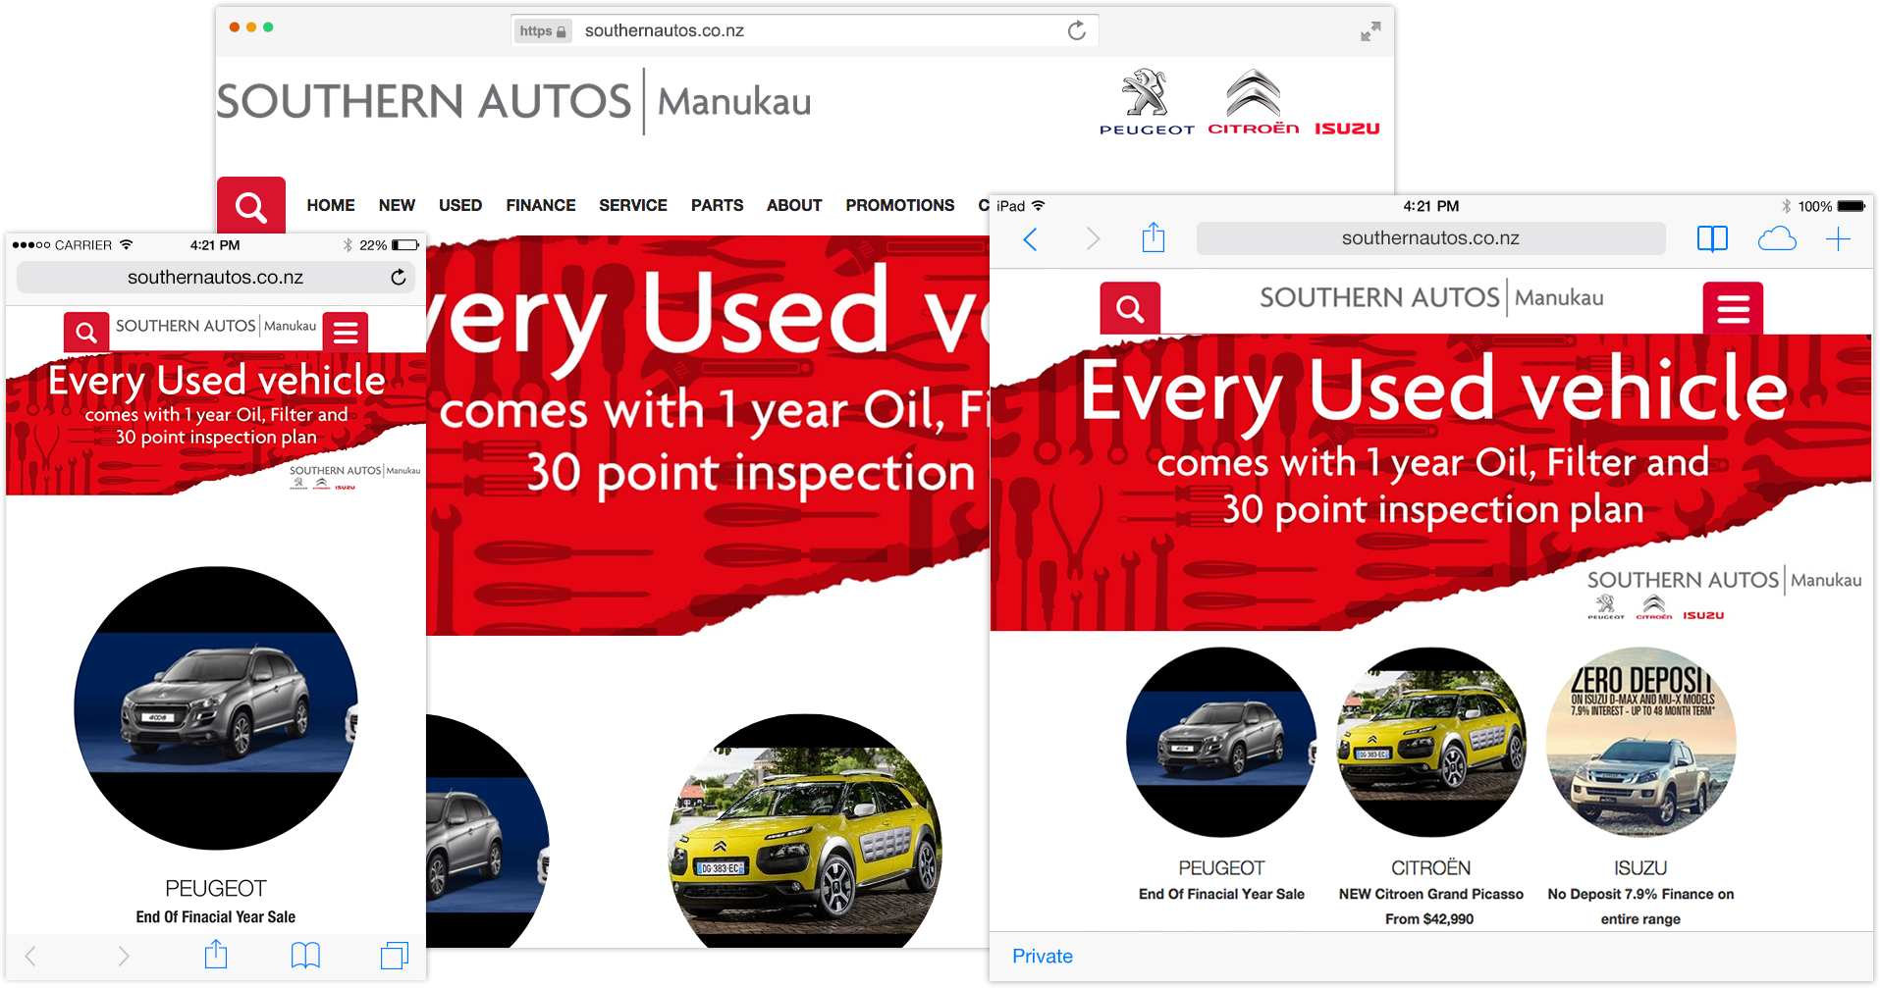The image size is (1880, 988).
Task: Tap the bookmarks book icon on iPhone toolbar
Action: coord(305,956)
